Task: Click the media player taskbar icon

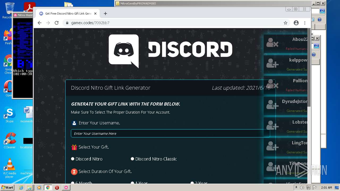Action: 39,188
